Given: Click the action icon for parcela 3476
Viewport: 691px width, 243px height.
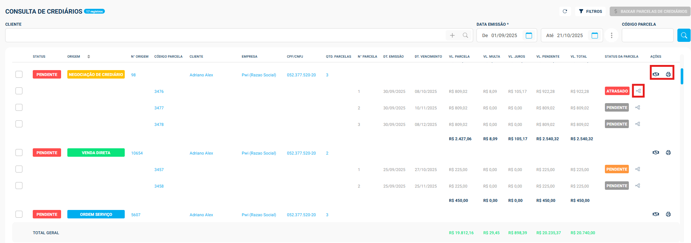Looking at the screenshot, I should click(x=638, y=91).
